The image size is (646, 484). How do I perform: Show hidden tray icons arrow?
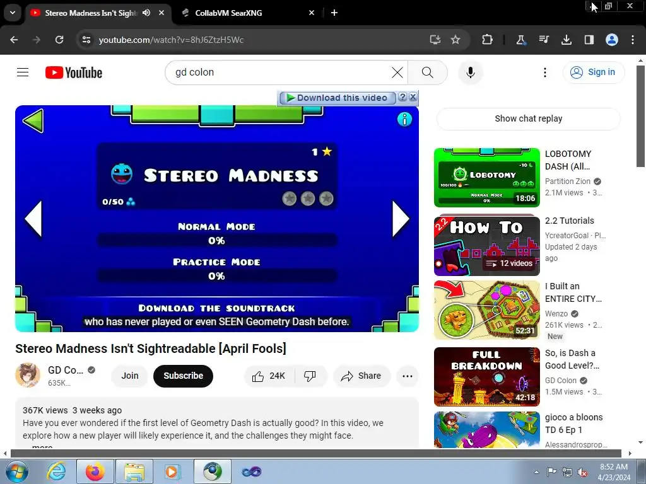coord(536,472)
